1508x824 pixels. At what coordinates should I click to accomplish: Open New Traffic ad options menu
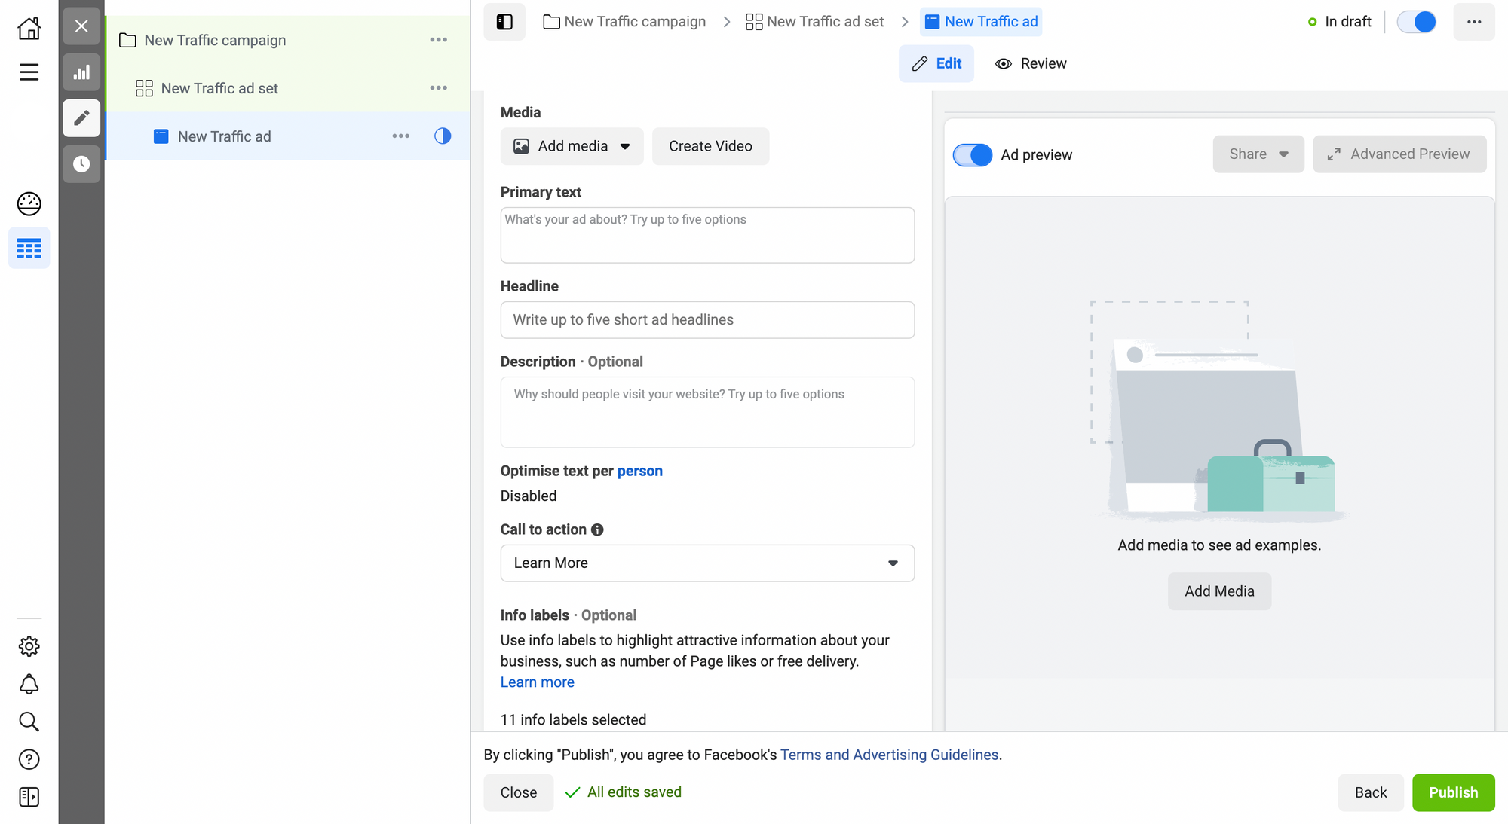400,136
